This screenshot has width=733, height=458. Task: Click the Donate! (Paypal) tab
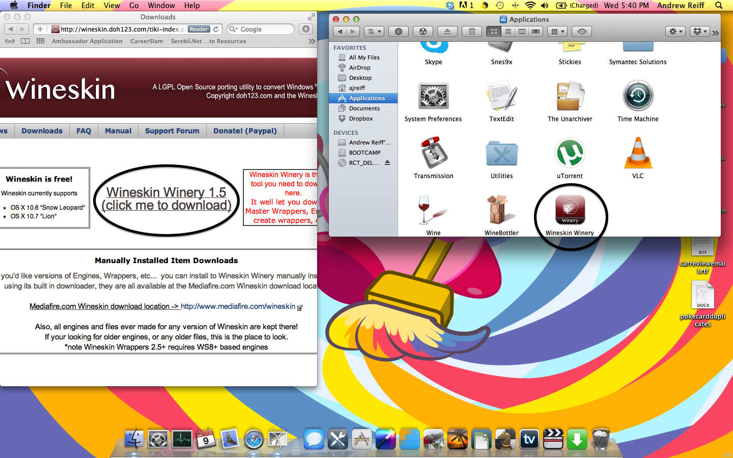(245, 131)
